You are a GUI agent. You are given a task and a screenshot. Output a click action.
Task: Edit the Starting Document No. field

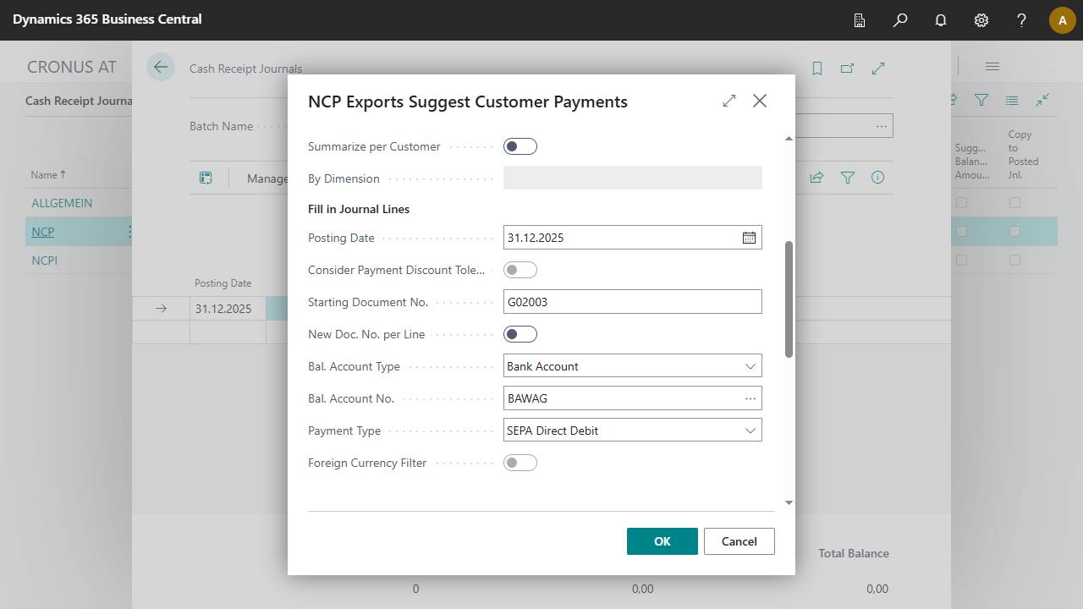coord(633,302)
